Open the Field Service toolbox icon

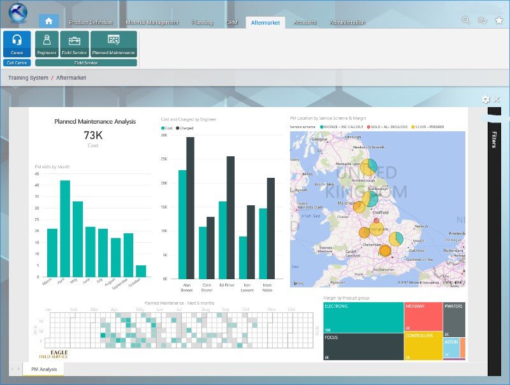click(x=75, y=44)
